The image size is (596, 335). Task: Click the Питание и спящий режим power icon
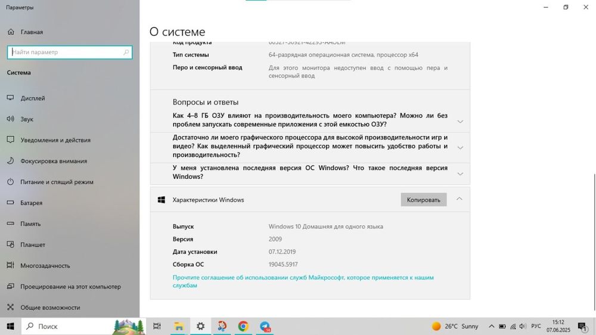pos(11,181)
